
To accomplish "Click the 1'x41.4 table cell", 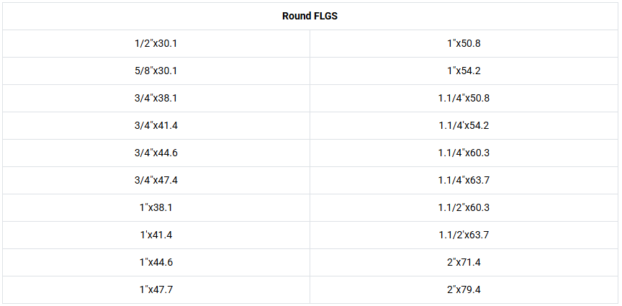I will tap(156, 235).
